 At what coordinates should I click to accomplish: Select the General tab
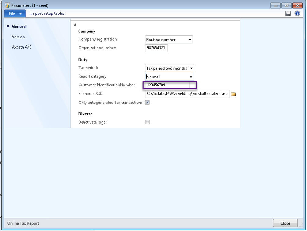pos(19,26)
